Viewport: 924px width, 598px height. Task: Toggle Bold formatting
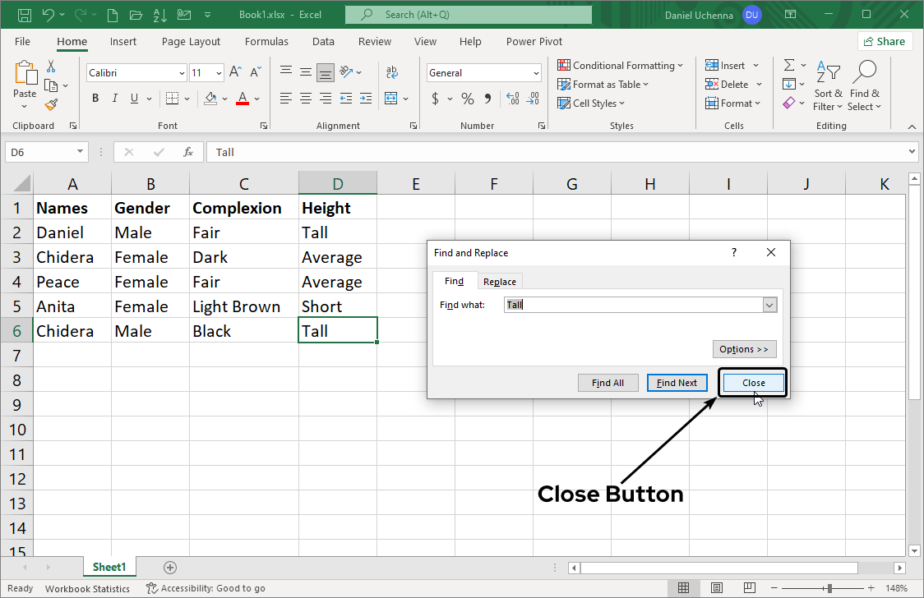point(95,99)
